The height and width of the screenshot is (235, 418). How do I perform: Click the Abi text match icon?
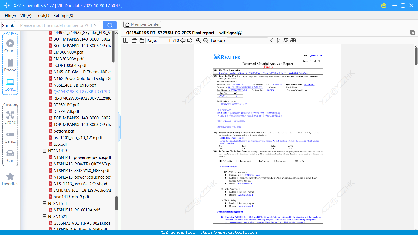point(286,41)
